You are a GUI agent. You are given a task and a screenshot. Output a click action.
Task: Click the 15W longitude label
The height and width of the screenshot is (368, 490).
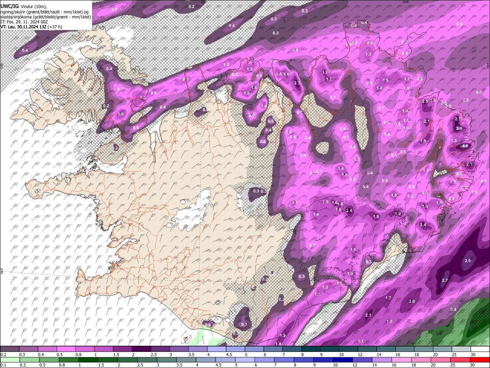click(x=405, y=2)
